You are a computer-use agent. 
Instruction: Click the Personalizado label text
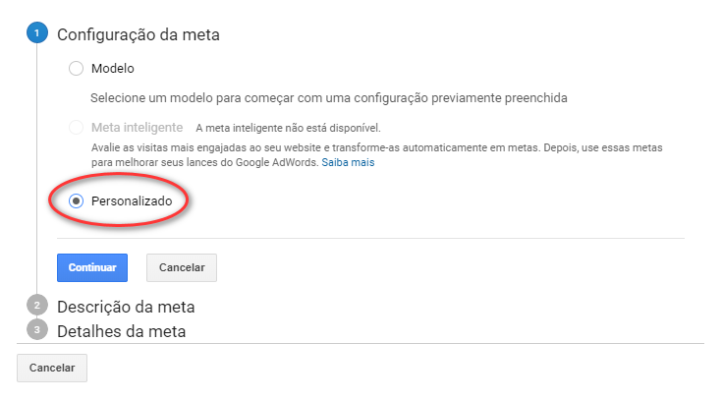(131, 200)
